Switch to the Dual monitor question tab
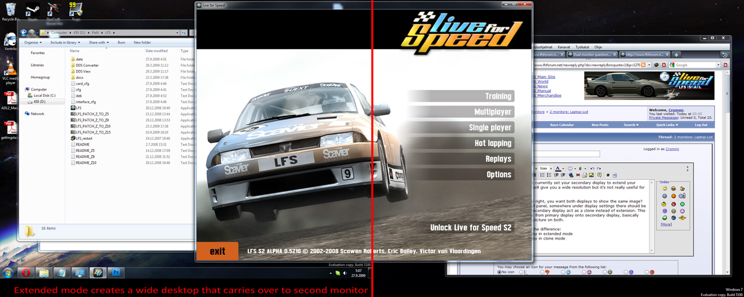 [x=592, y=55]
